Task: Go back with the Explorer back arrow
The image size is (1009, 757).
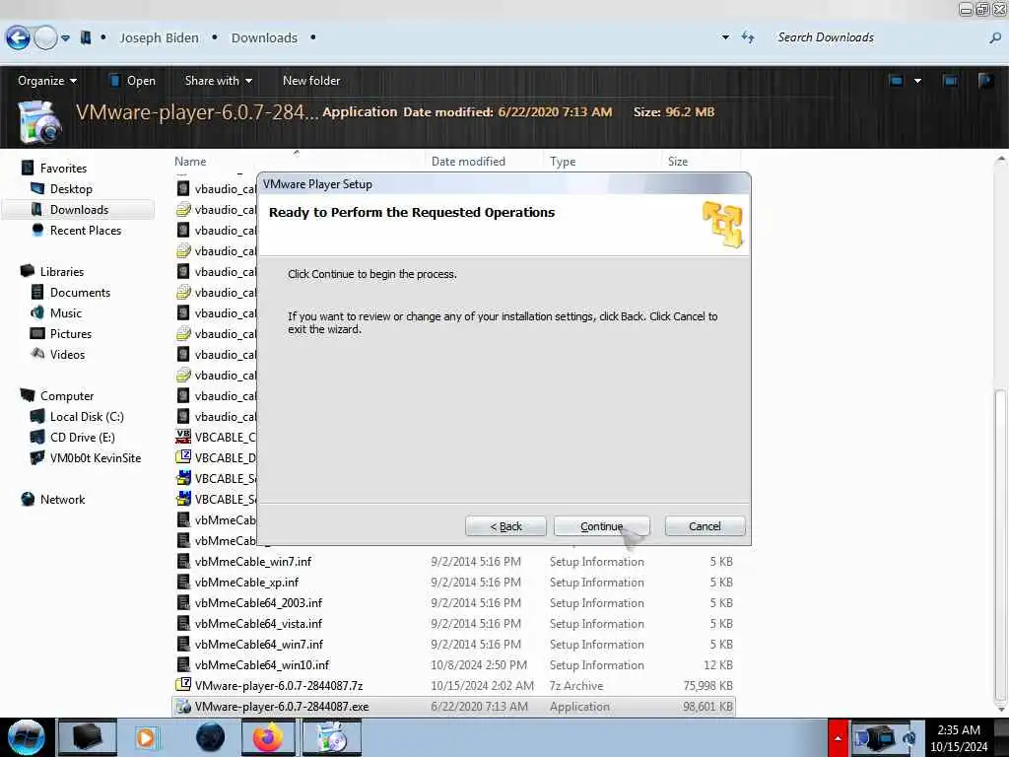Action: [x=18, y=37]
